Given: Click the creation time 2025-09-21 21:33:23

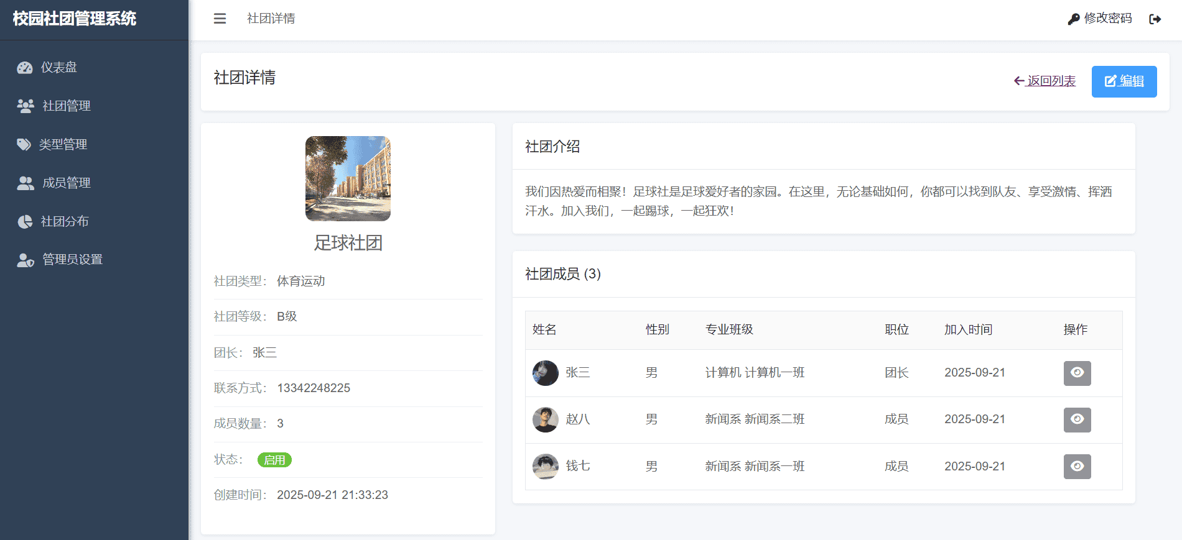Looking at the screenshot, I should pos(332,495).
